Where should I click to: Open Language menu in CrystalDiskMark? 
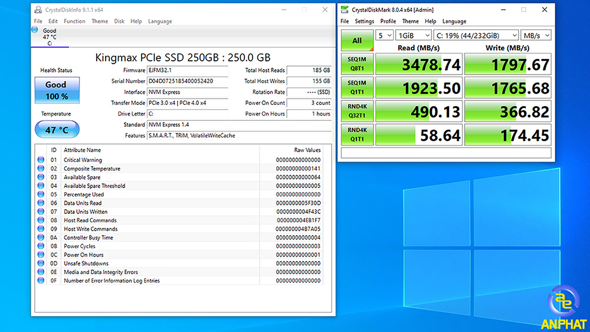454,21
